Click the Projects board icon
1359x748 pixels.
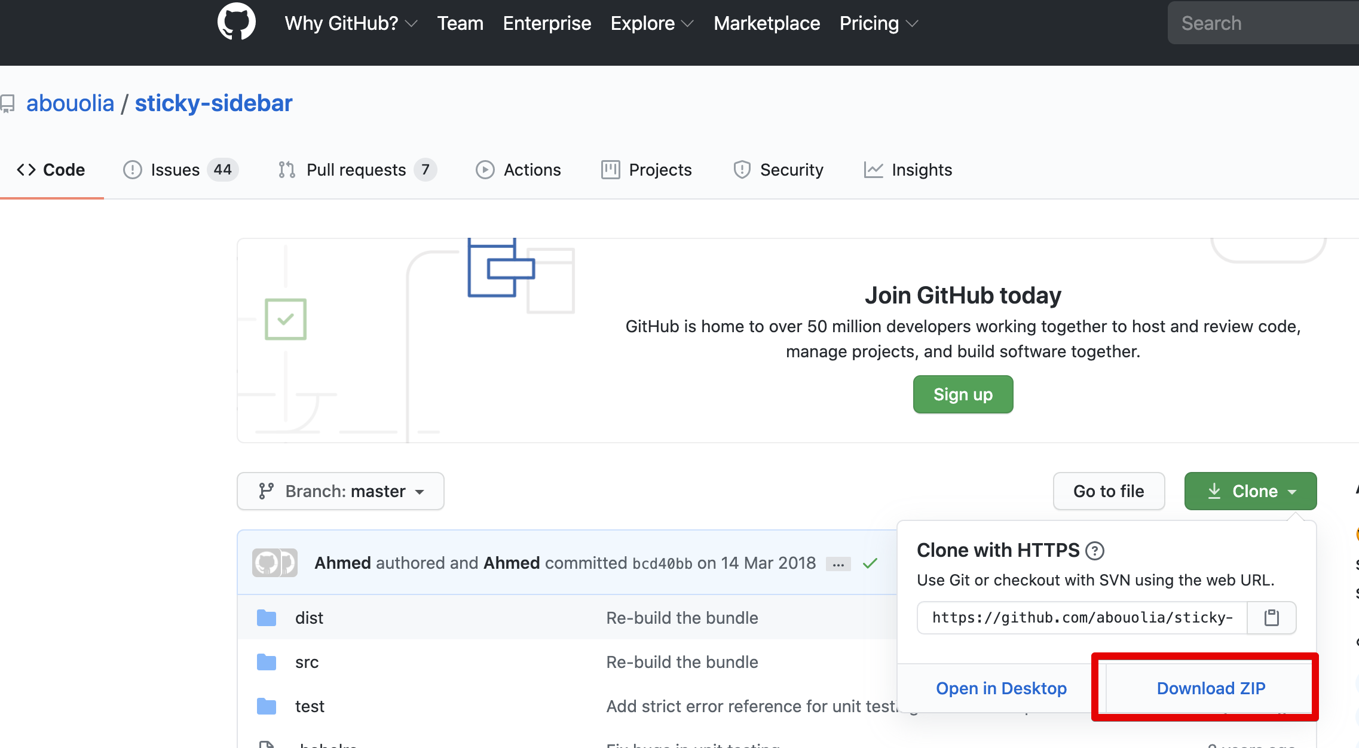pos(610,170)
